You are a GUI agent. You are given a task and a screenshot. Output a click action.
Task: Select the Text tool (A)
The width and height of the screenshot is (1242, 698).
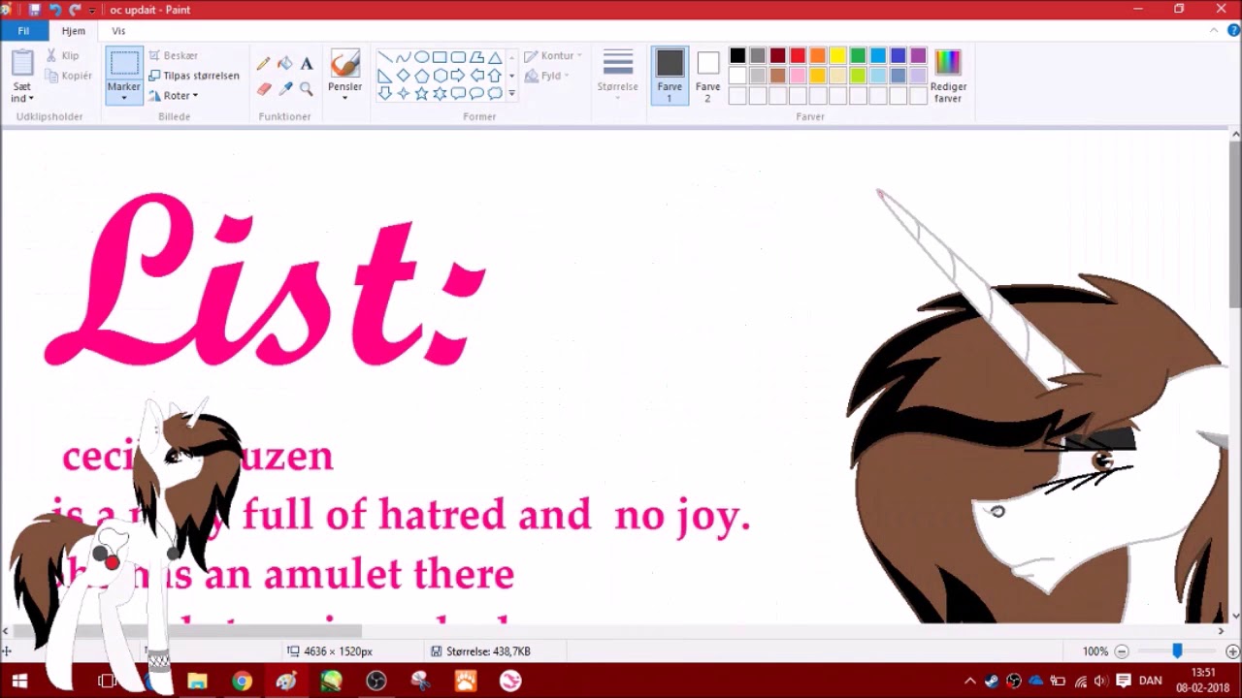pyautogui.click(x=307, y=64)
